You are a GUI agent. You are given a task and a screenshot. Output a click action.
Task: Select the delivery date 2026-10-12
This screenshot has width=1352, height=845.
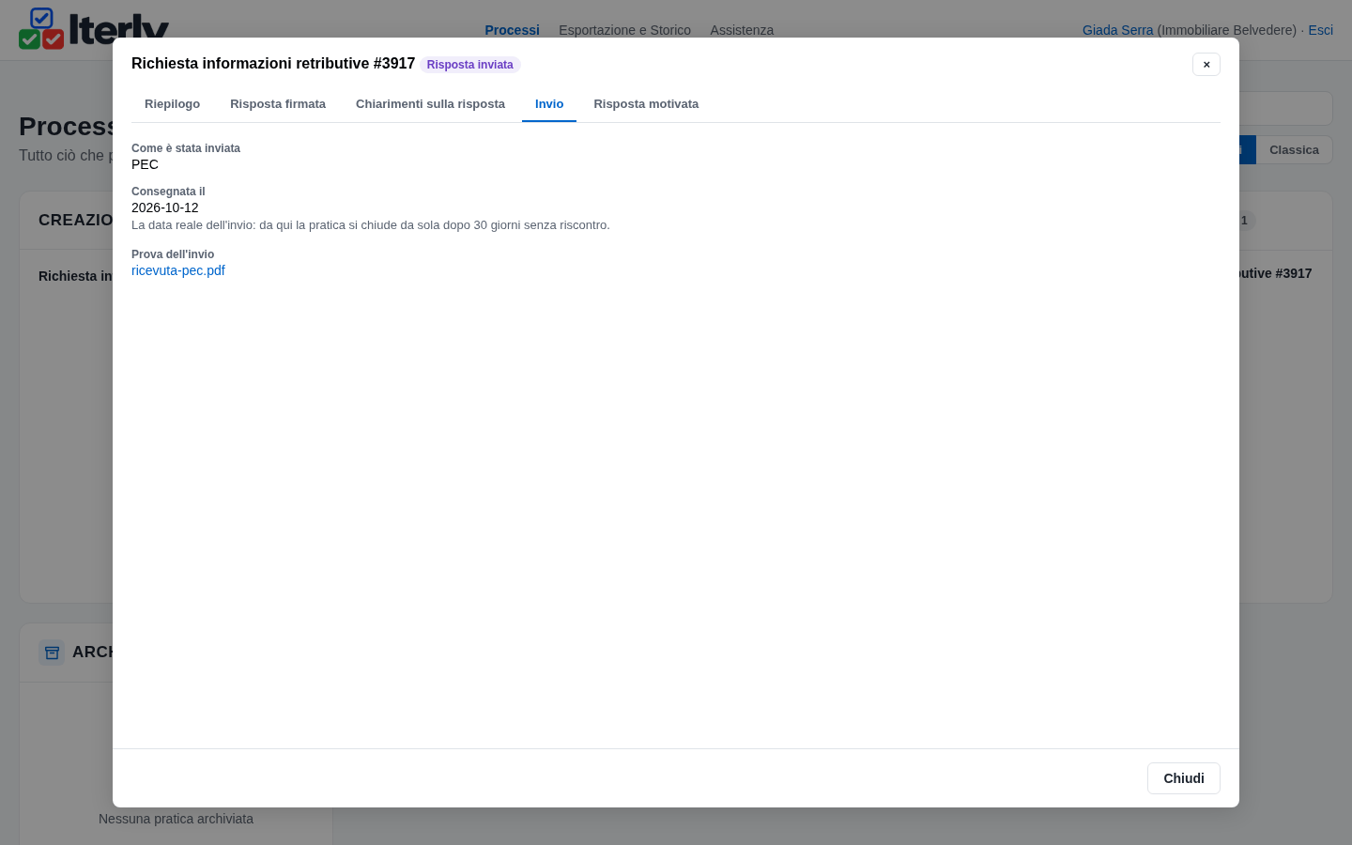(165, 207)
